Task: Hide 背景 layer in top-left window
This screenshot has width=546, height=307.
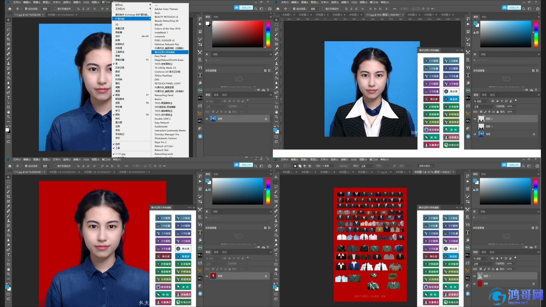Action: tap(207, 119)
